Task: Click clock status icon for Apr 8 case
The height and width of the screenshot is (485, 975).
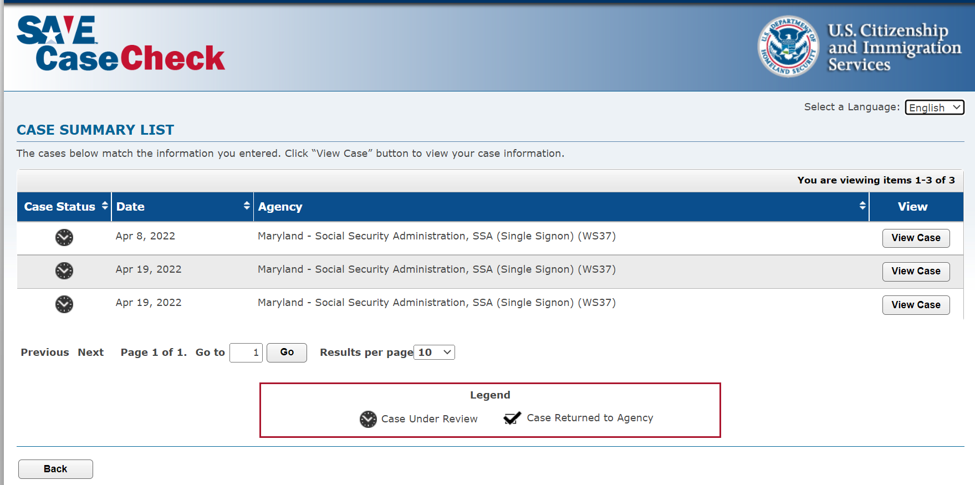Action: pos(64,237)
